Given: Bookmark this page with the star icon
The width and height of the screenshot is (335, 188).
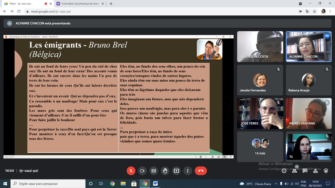Looking at the screenshot, I should click(314, 11).
